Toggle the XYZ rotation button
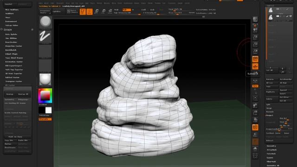Screen dimensions: 297x167 255,86
